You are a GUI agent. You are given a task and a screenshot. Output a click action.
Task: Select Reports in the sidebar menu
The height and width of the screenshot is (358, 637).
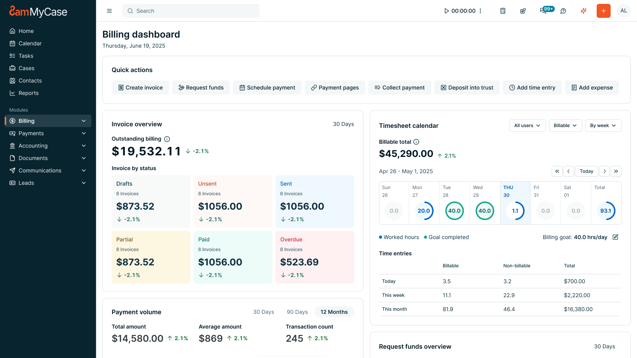click(x=28, y=93)
